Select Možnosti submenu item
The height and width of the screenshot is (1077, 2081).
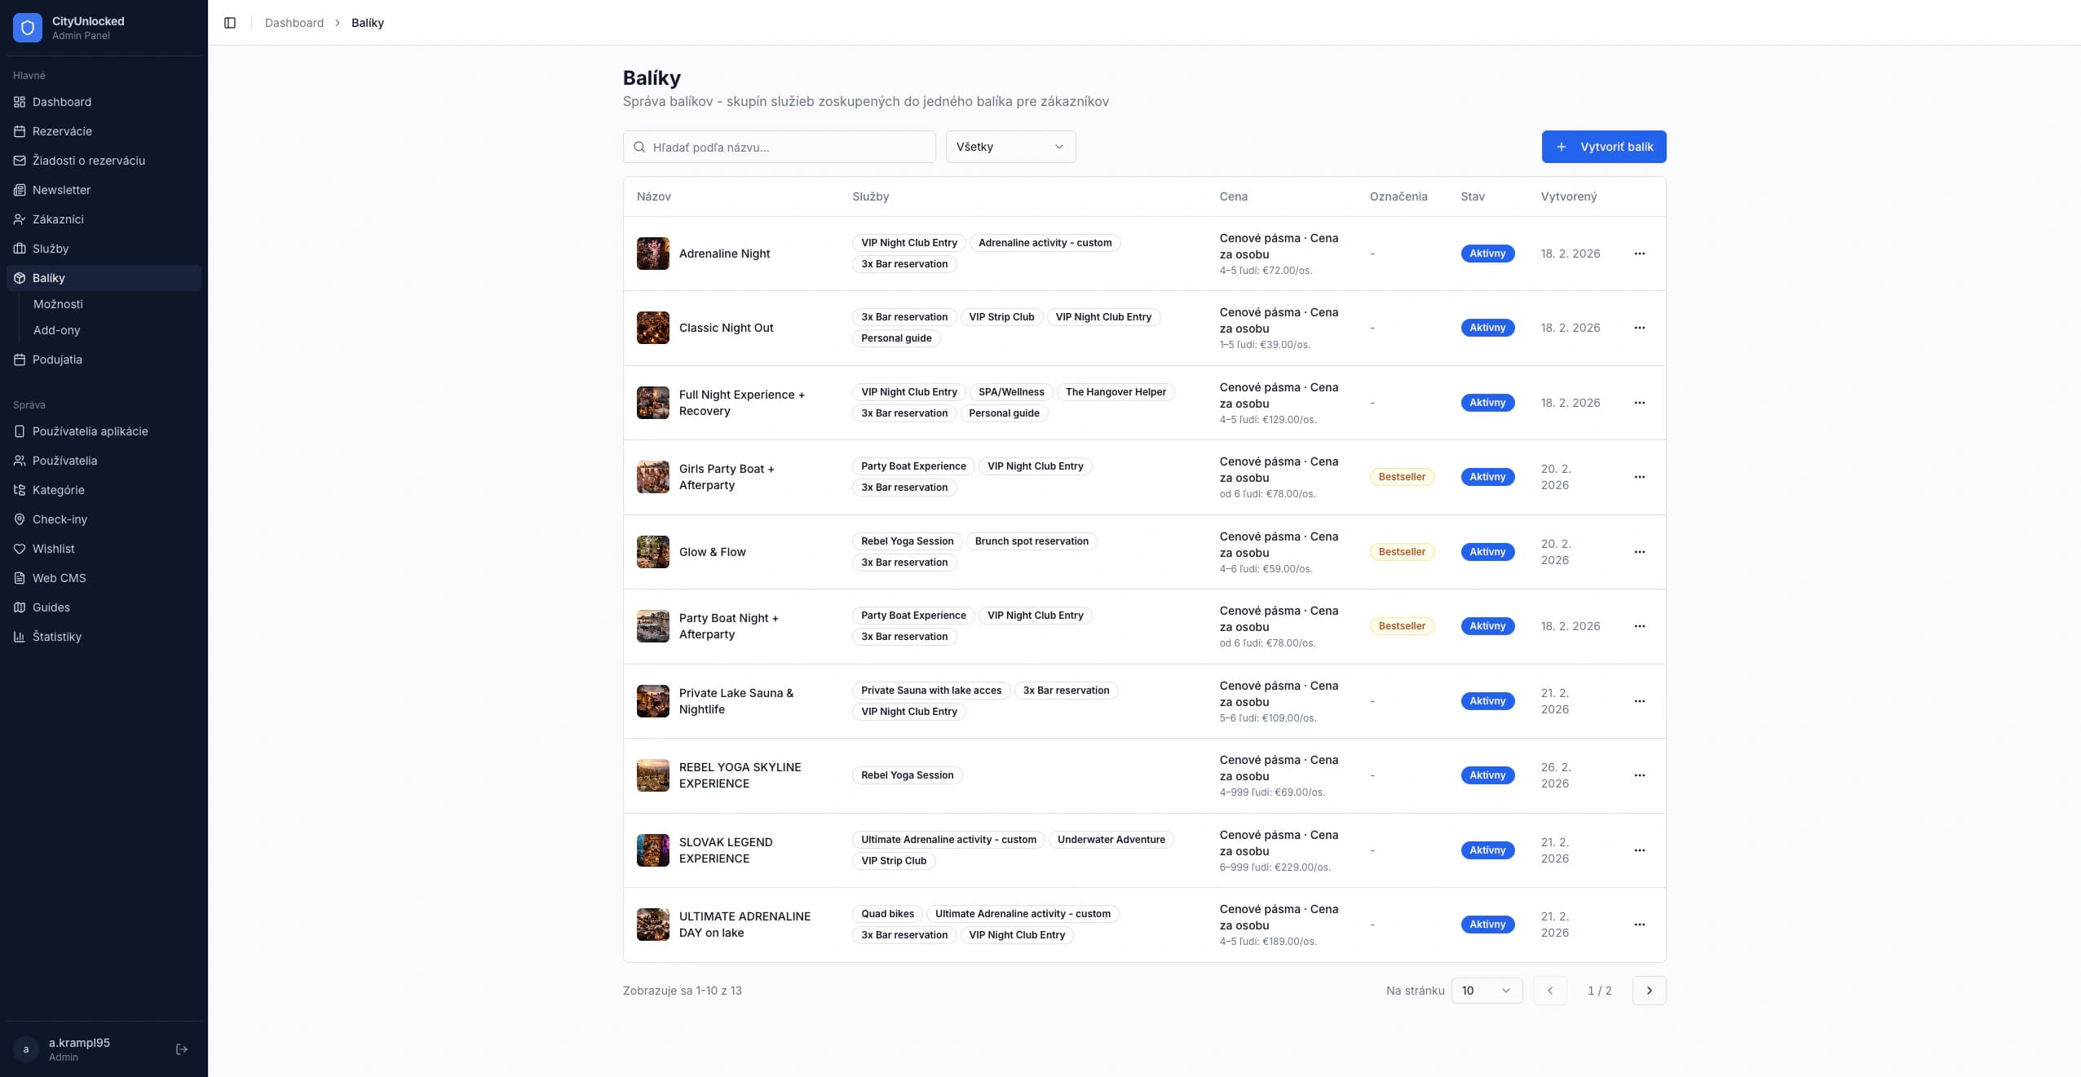(58, 304)
